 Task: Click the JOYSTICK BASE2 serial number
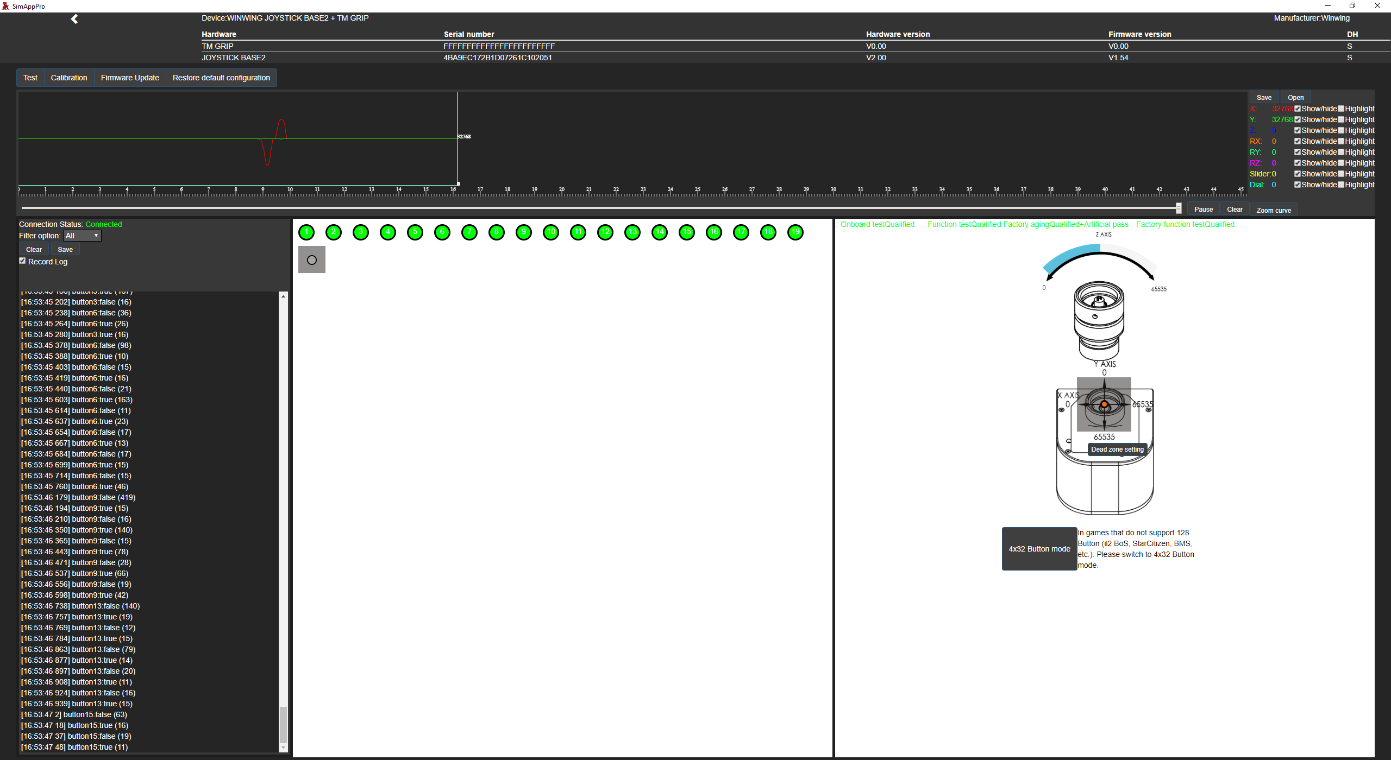coord(498,58)
